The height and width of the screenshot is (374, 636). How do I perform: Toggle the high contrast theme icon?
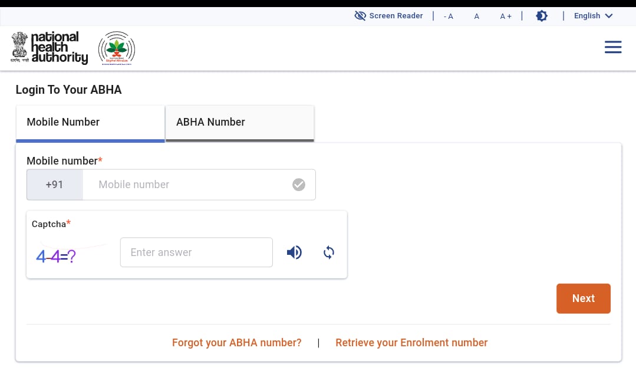click(542, 16)
